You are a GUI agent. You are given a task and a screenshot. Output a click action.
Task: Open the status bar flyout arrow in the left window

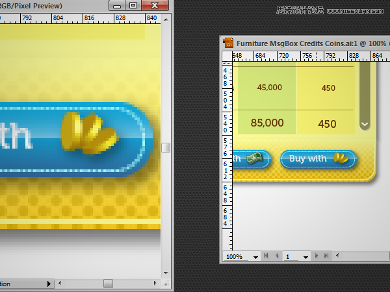click(49, 284)
